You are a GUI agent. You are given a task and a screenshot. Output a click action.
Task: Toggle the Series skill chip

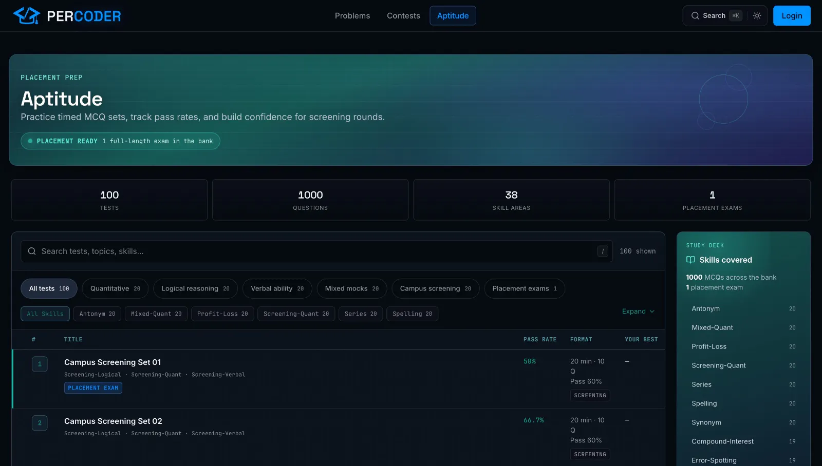(x=361, y=314)
